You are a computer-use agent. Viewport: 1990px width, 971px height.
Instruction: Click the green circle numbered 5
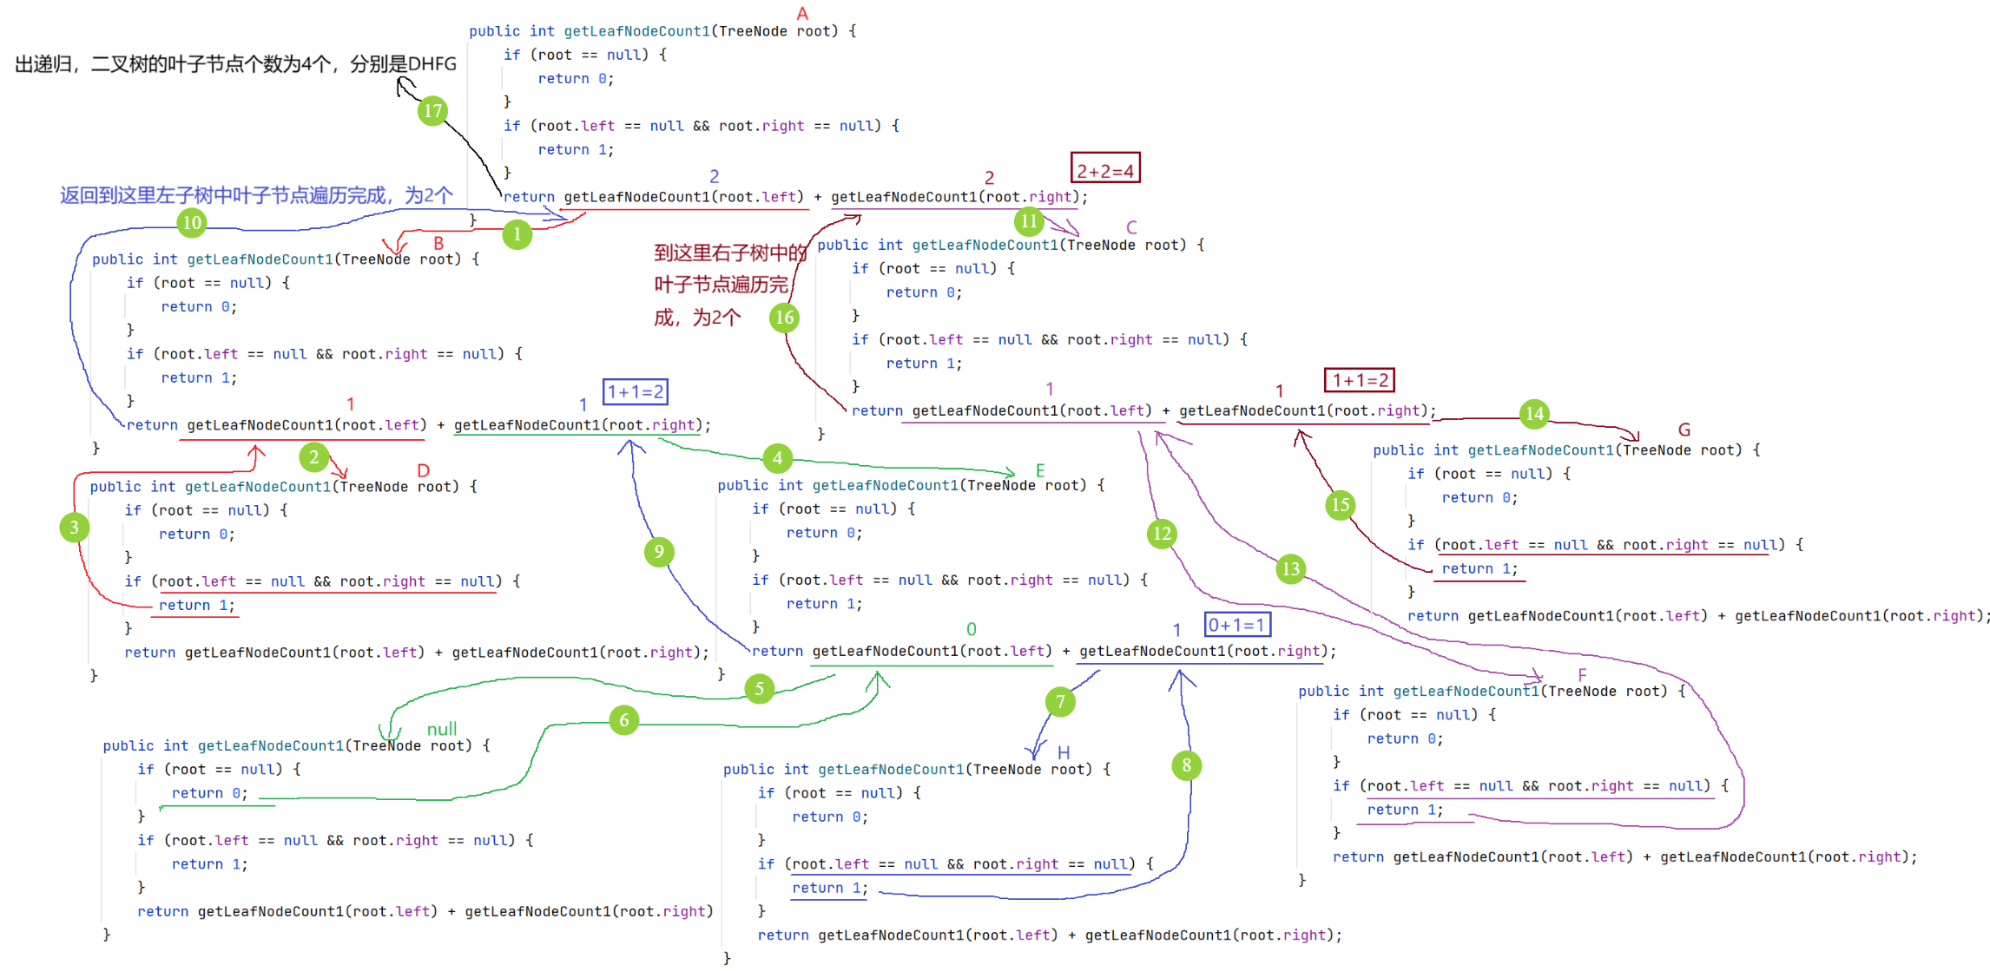[759, 689]
